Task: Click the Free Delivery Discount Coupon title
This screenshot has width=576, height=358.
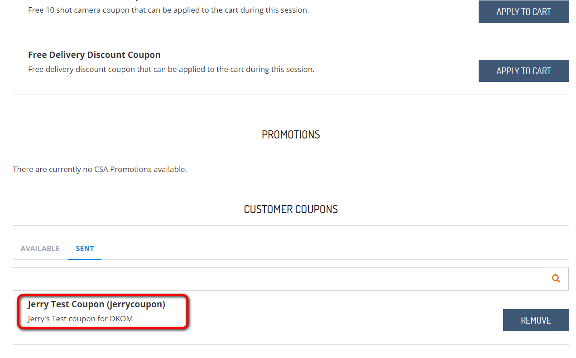Action: pos(94,55)
